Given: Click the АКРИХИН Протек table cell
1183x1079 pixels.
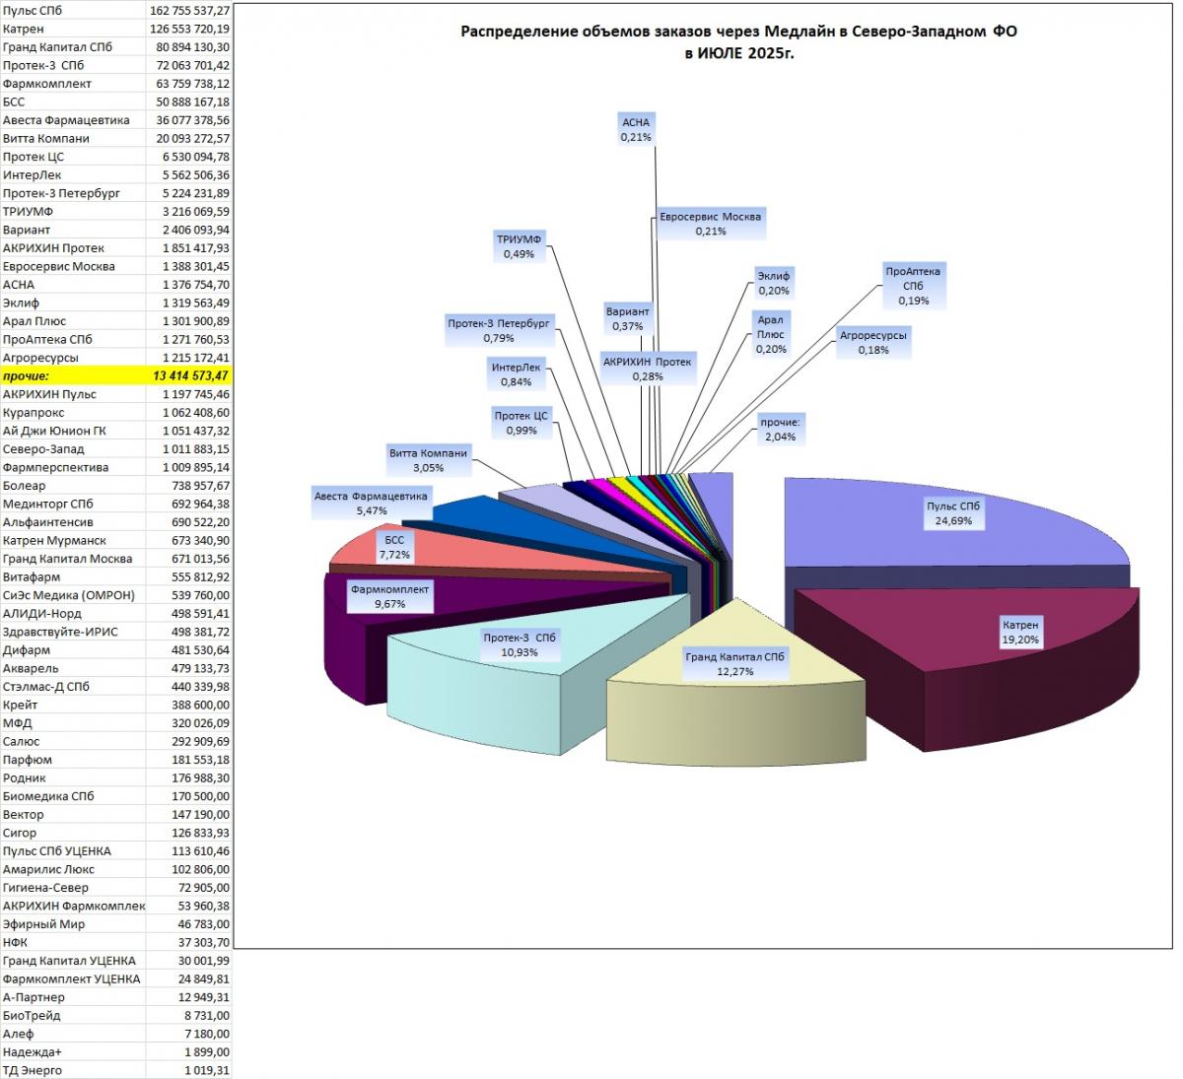Looking at the screenshot, I should [73, 247].
